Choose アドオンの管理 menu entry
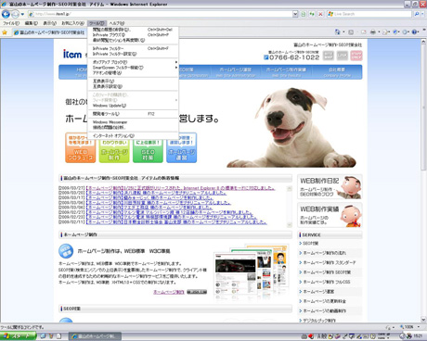 (x=133, y=73)
